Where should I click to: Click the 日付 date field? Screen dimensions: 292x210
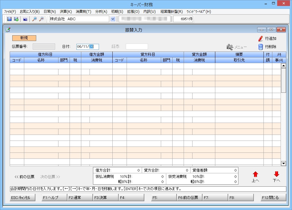click(88, 46)
